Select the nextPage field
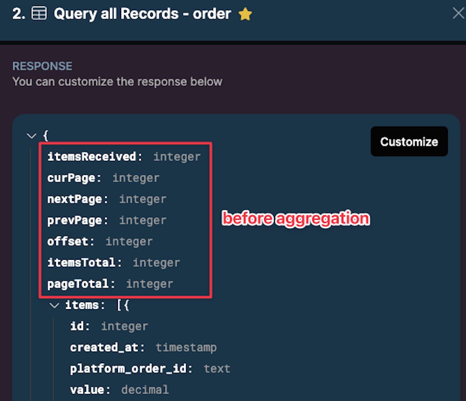The height and width of the screenshot is (401, 466). 107,199
